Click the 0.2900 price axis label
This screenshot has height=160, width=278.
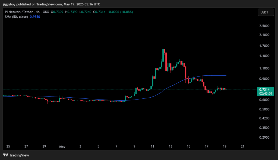coord(264,137)
